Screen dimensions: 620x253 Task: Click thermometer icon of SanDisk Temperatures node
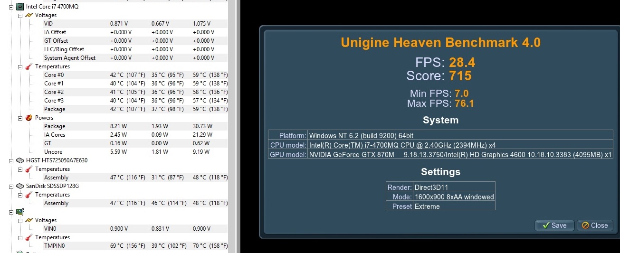(x=29, y=195)
